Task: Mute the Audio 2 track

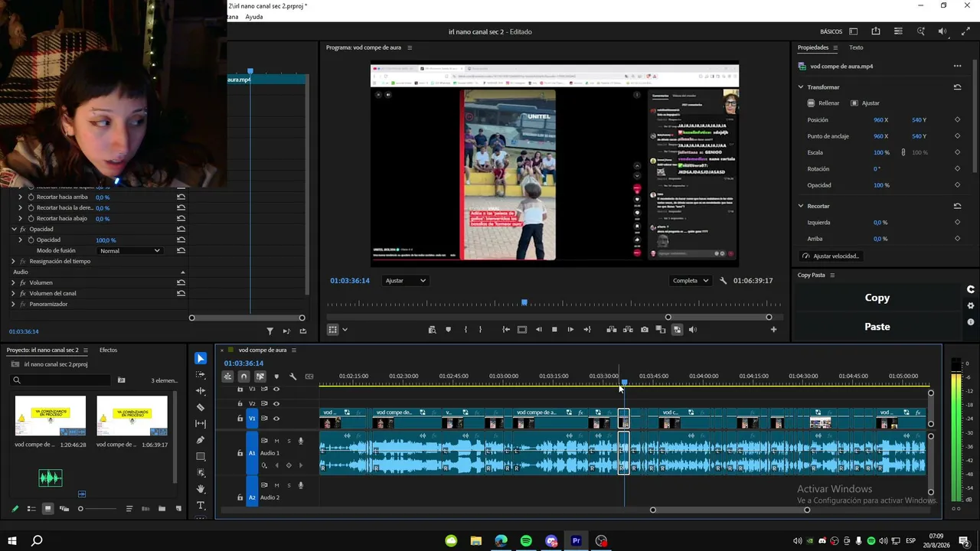Action: (x=276, y=485)
